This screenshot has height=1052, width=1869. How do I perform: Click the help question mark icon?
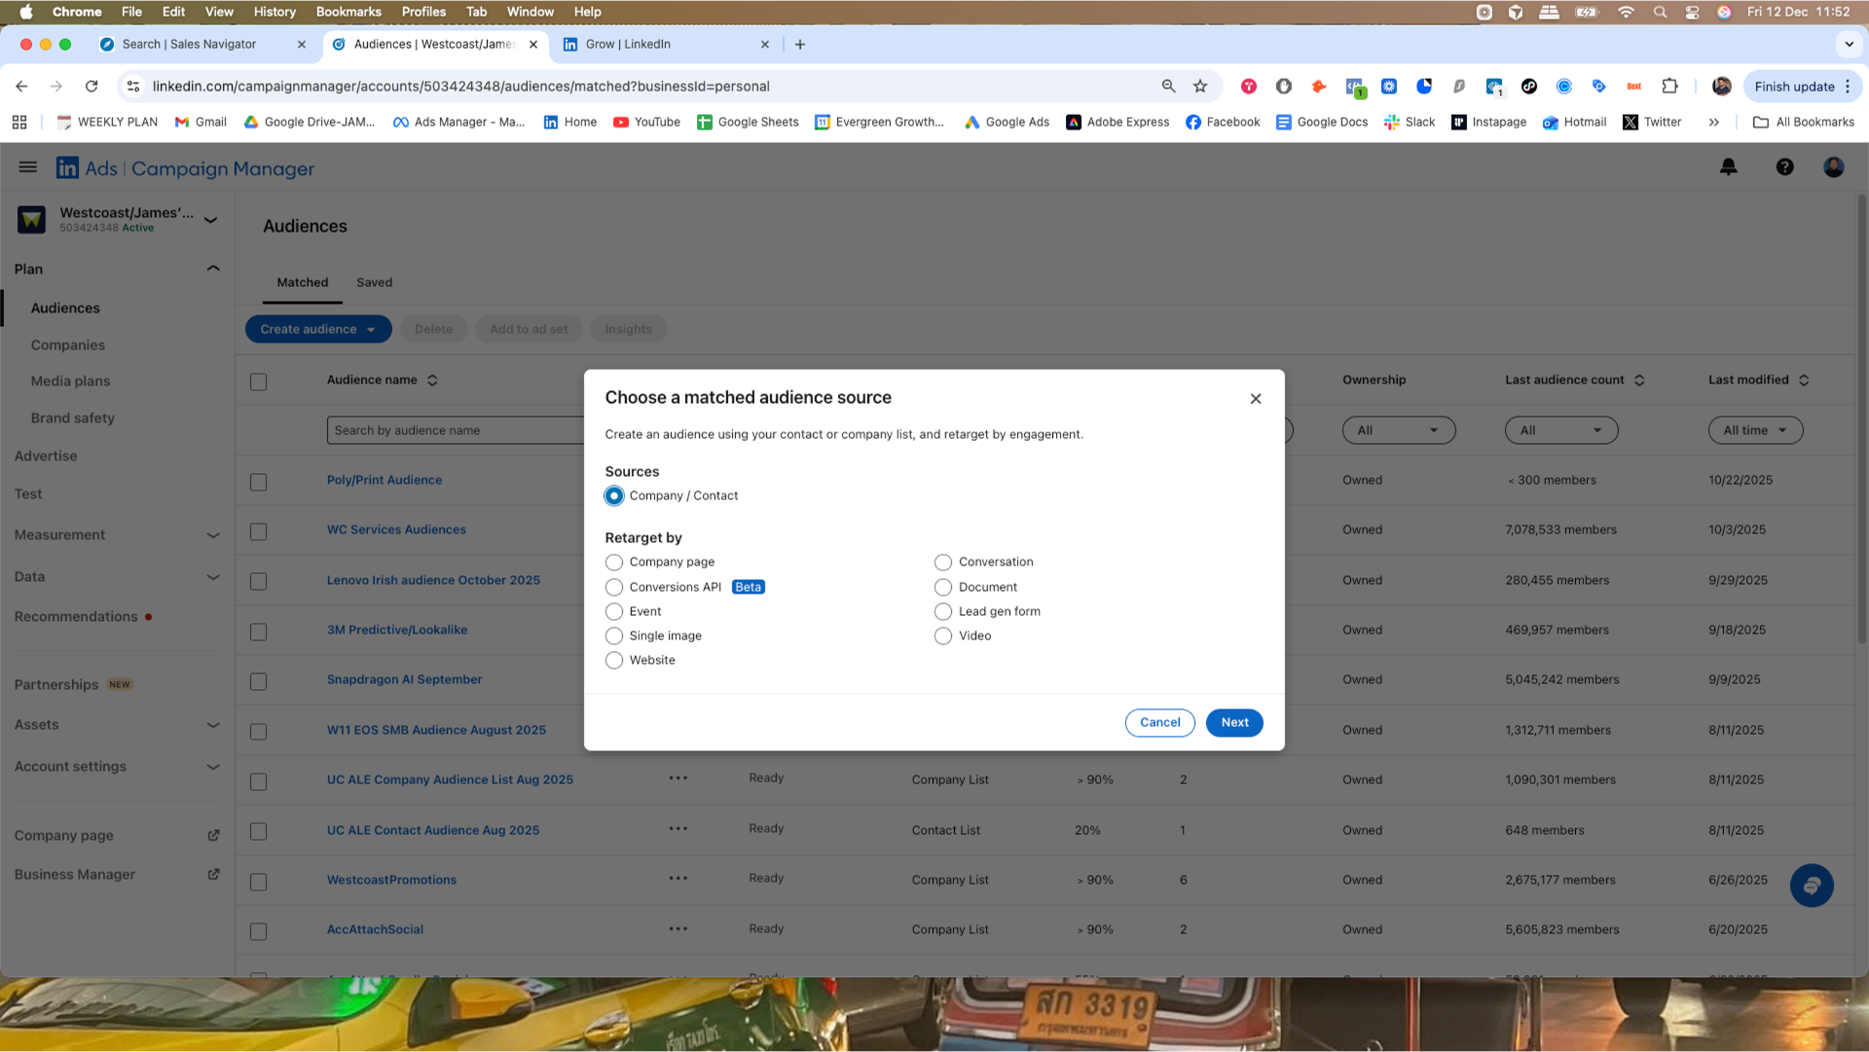(x=1784, y=167)
